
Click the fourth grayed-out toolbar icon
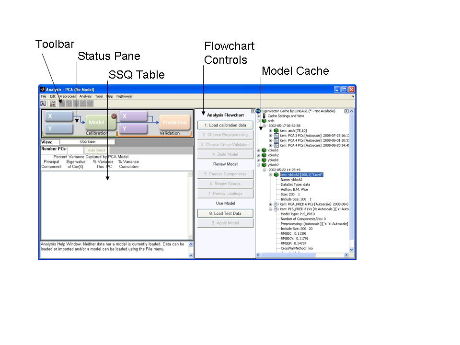pyautogui.click(x=83, y=103)
